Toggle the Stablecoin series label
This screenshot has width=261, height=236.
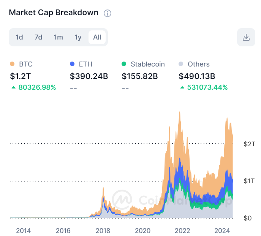coord(148,64)
